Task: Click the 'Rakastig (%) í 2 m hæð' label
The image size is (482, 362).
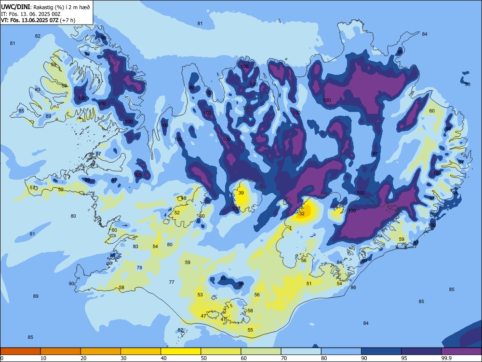Action: coord(62,7)
